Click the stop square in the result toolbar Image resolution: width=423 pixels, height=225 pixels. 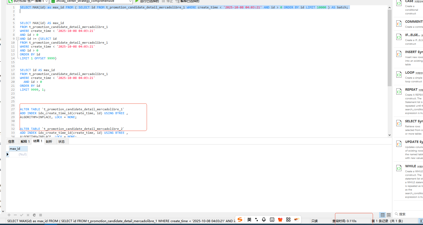(x=41, y=215)
